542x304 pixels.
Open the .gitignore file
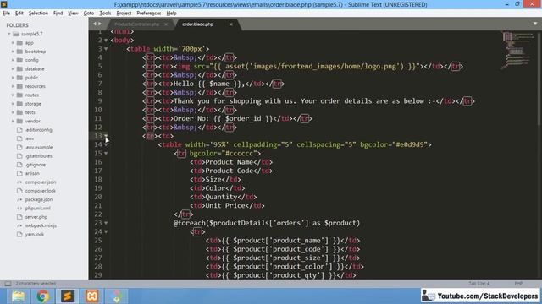(x=36, y=165)
